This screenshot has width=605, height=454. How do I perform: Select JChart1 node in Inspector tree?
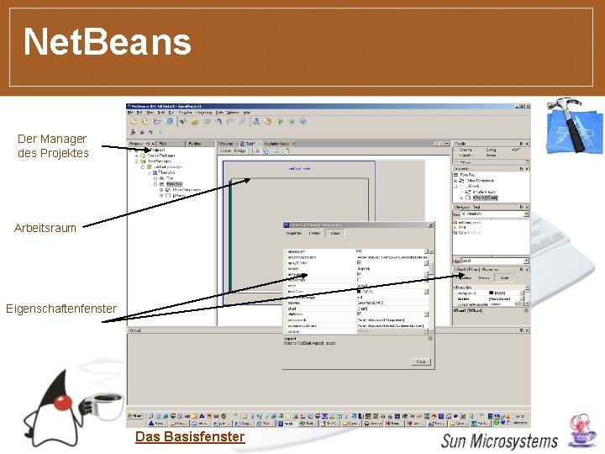click(486, 198)
